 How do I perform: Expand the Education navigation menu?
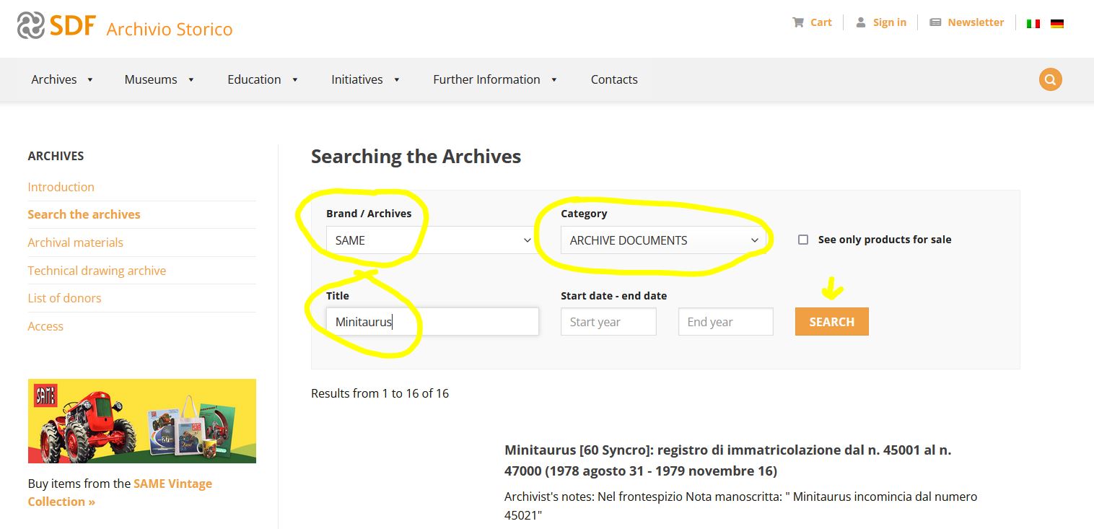pyautogui.click(x=263, y=79)
